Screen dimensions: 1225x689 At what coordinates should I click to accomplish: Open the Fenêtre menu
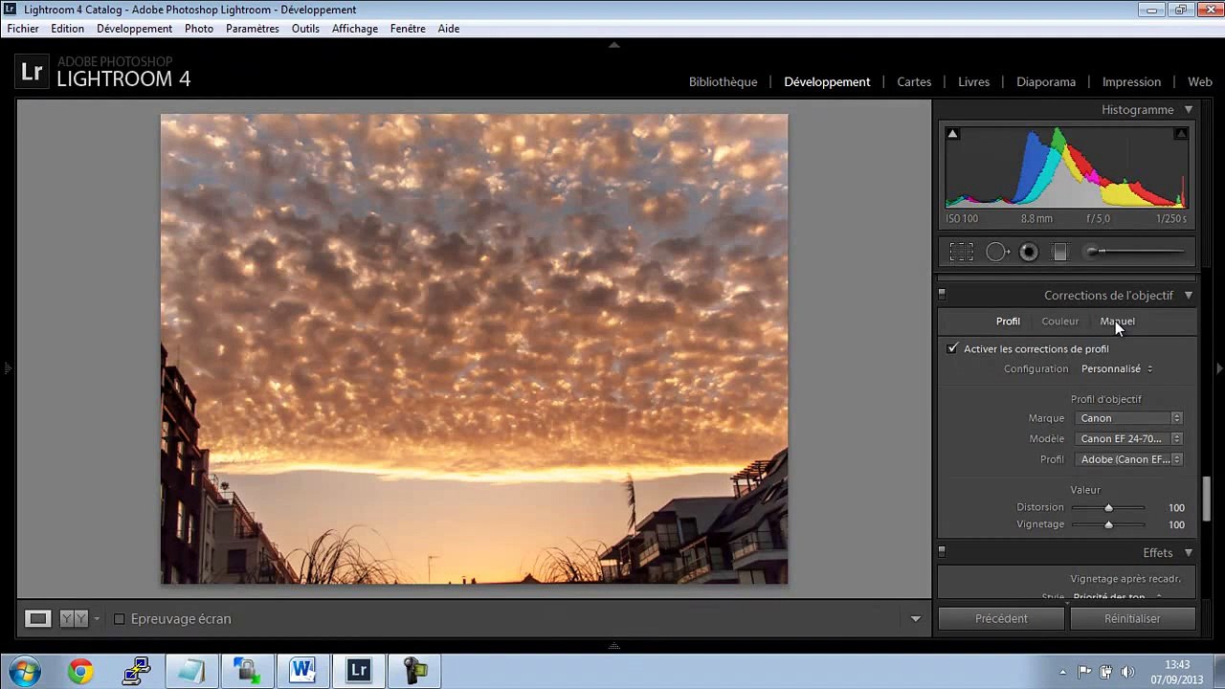point(408,29)
